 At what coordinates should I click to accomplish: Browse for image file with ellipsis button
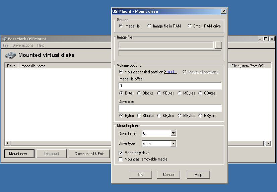coord(218,45)
